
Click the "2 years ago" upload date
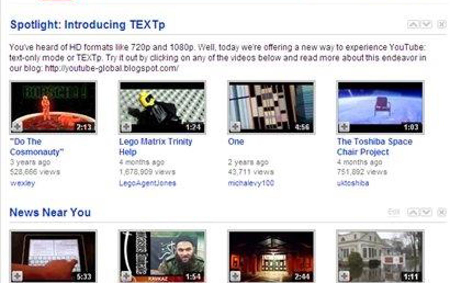pos(248,162)
